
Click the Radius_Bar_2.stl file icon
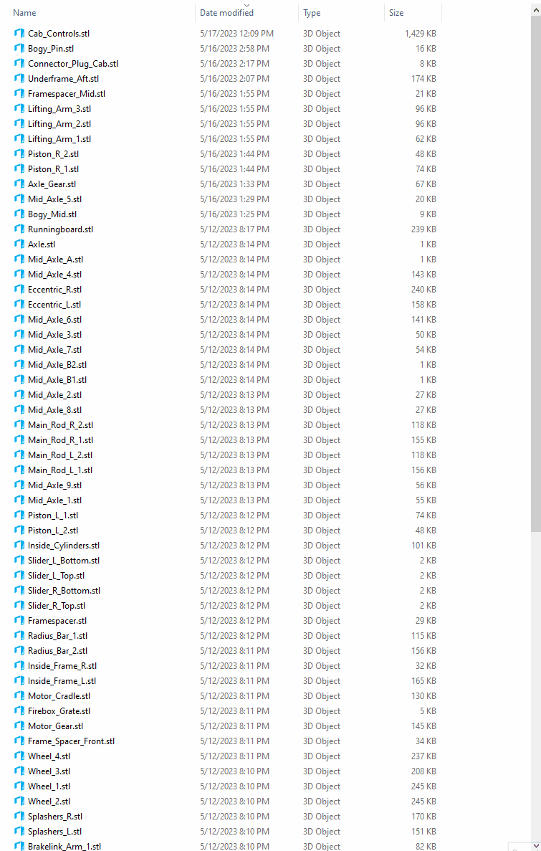click(19, 651)
